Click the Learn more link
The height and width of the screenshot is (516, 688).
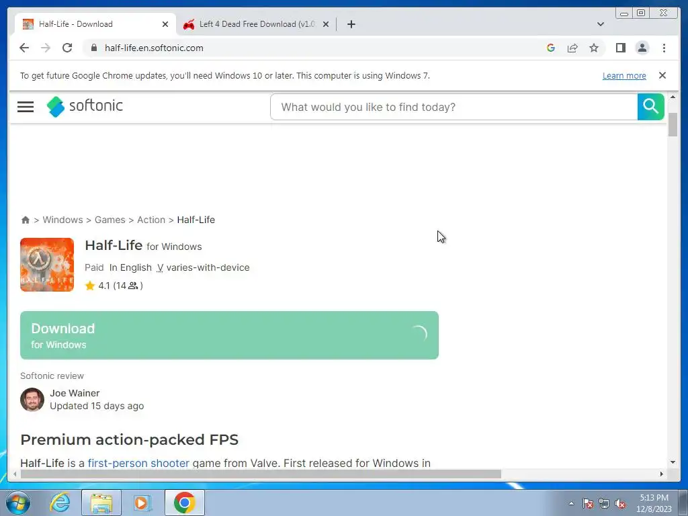click(x=624, y=75)
